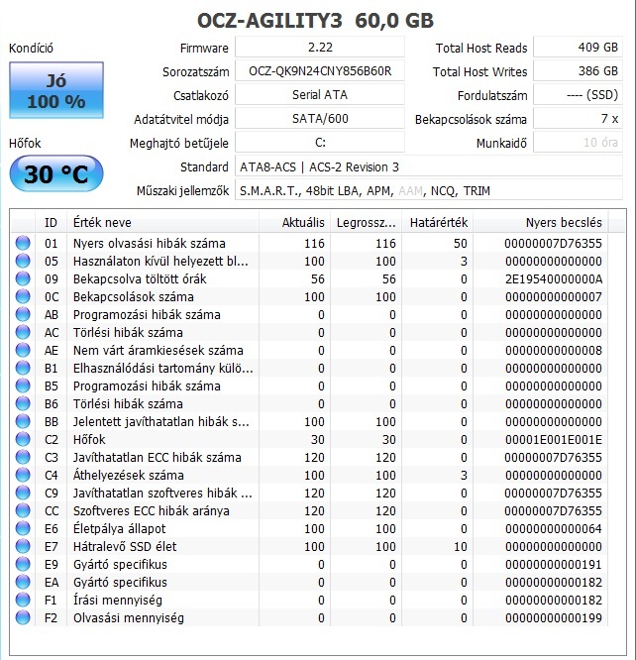Screen dimensions: 636x660
Task: Click the Aktuális column header
Action: (x=294, y=222)
